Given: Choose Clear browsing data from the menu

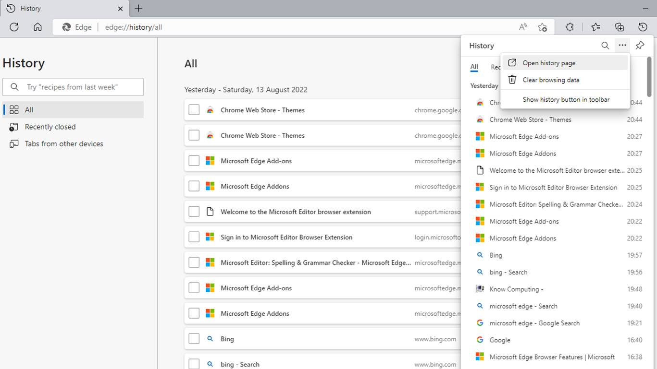Looking at the screenshot, I should [x=550, y=80].
